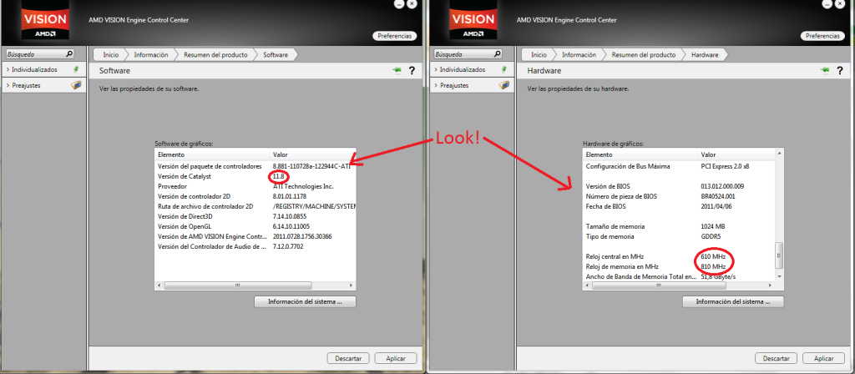Expand Individualizados in left window sidebar
The image size is (855, 374).
pos(8,70)
